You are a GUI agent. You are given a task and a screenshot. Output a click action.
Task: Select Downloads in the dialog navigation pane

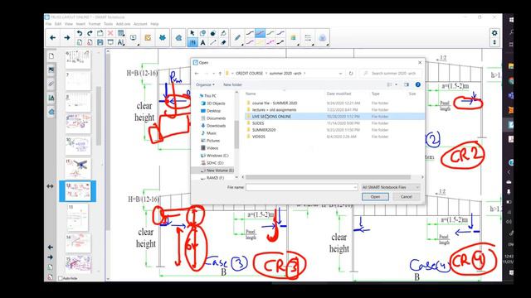pos(216,126)
